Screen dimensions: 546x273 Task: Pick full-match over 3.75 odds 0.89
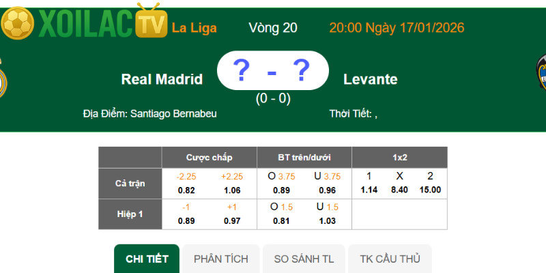coord(281,190)
